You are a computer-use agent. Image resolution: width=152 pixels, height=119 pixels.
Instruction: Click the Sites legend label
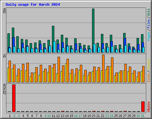click(x=149, y=78)
